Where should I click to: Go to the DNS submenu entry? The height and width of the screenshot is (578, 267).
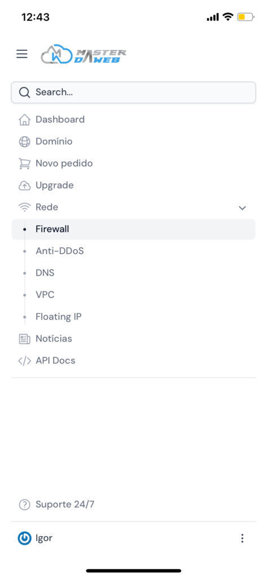point(133,273)
